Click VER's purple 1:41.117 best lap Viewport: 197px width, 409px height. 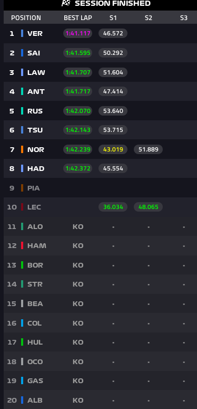(78, 33)
